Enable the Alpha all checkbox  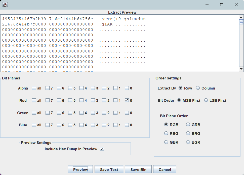click(x=34, y=88)
